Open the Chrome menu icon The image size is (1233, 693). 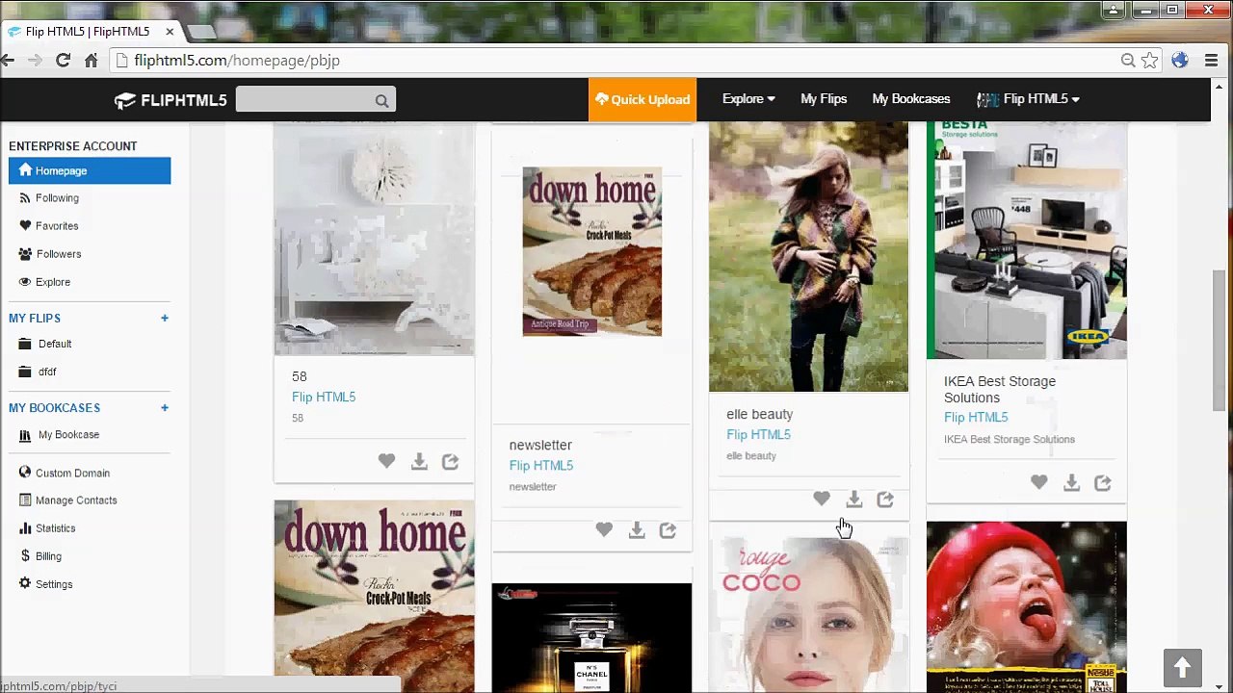1211,61
